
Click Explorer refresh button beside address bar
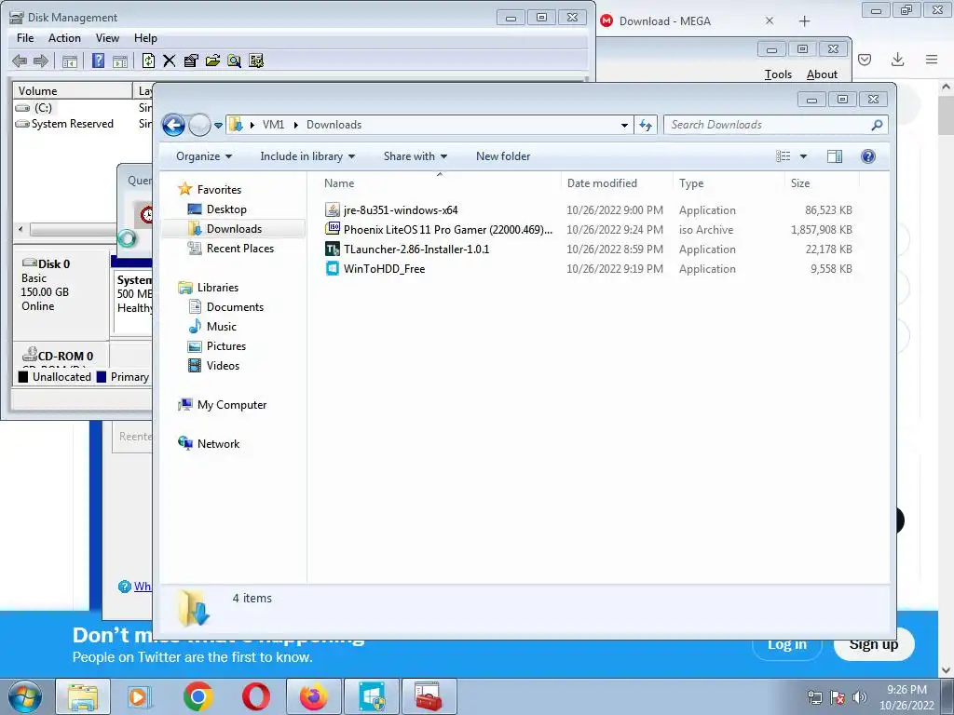(646, 126)
